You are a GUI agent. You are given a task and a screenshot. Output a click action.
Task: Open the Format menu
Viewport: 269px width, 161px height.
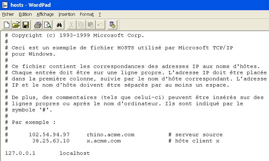tap(87, 14)
